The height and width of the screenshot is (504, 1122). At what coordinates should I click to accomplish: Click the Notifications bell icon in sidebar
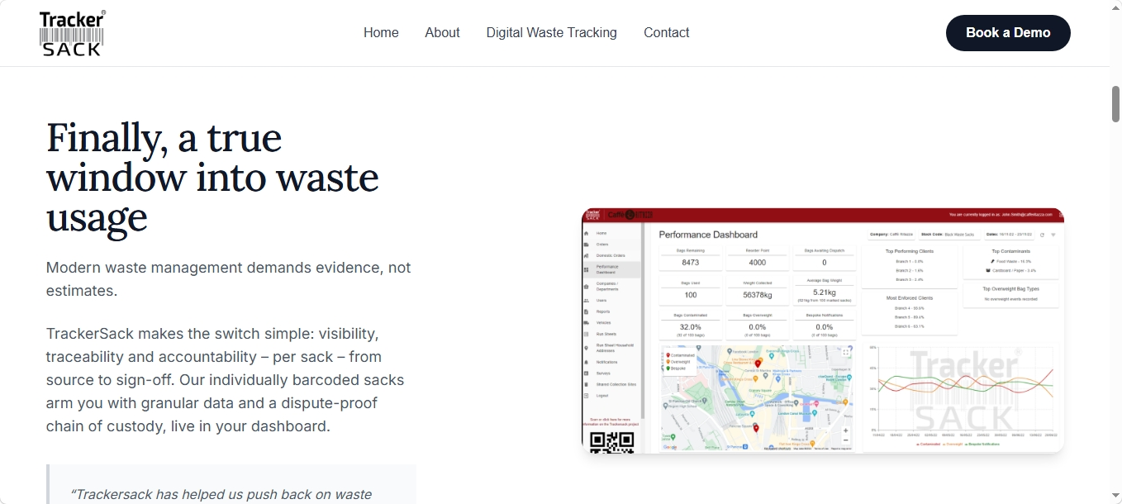pos(586,362)
